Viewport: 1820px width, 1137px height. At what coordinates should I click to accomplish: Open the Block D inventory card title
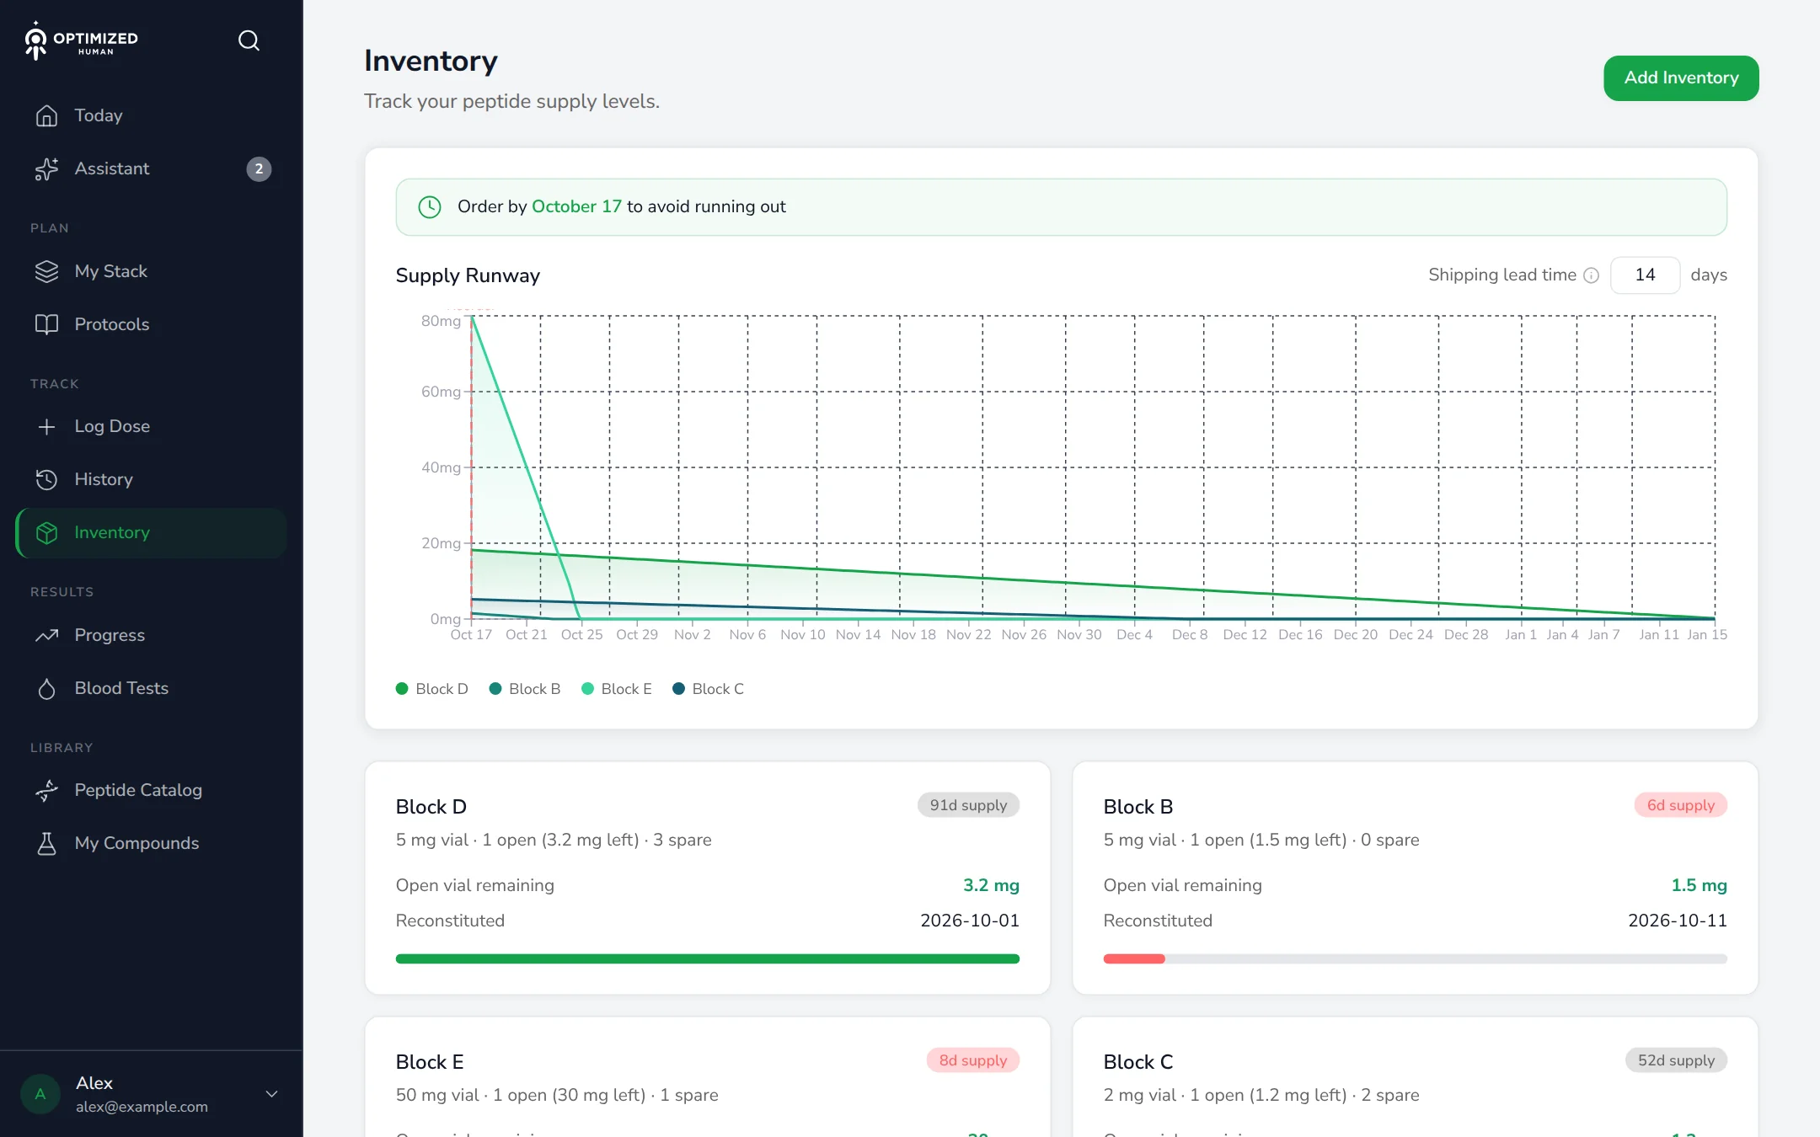[431, 807]
